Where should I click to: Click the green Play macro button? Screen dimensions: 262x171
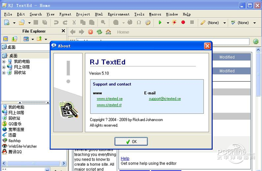(x=160, y=22)
